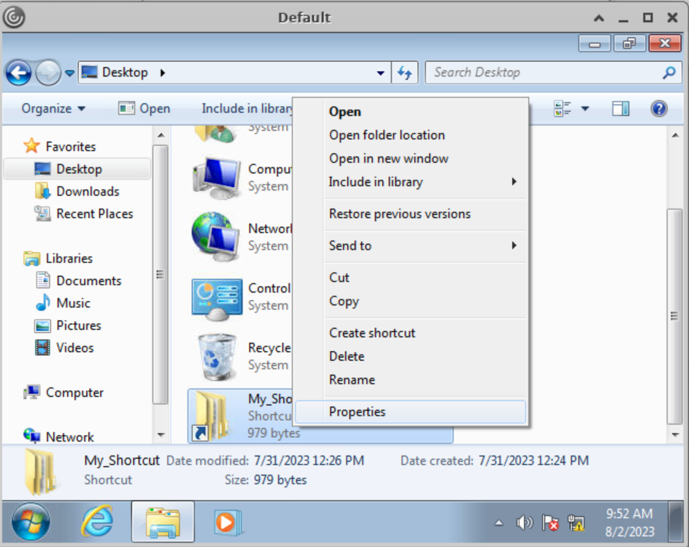The width and height of the screenshot is (689, 547).
Task: Click inside the Search Desktop field
Action: click(543, 73)
